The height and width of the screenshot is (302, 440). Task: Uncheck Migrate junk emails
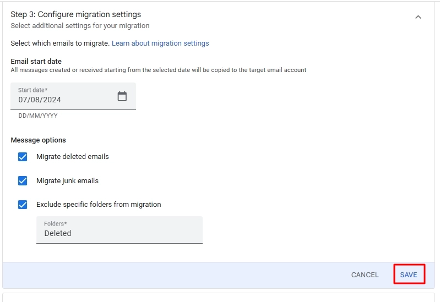coord(23,181)
